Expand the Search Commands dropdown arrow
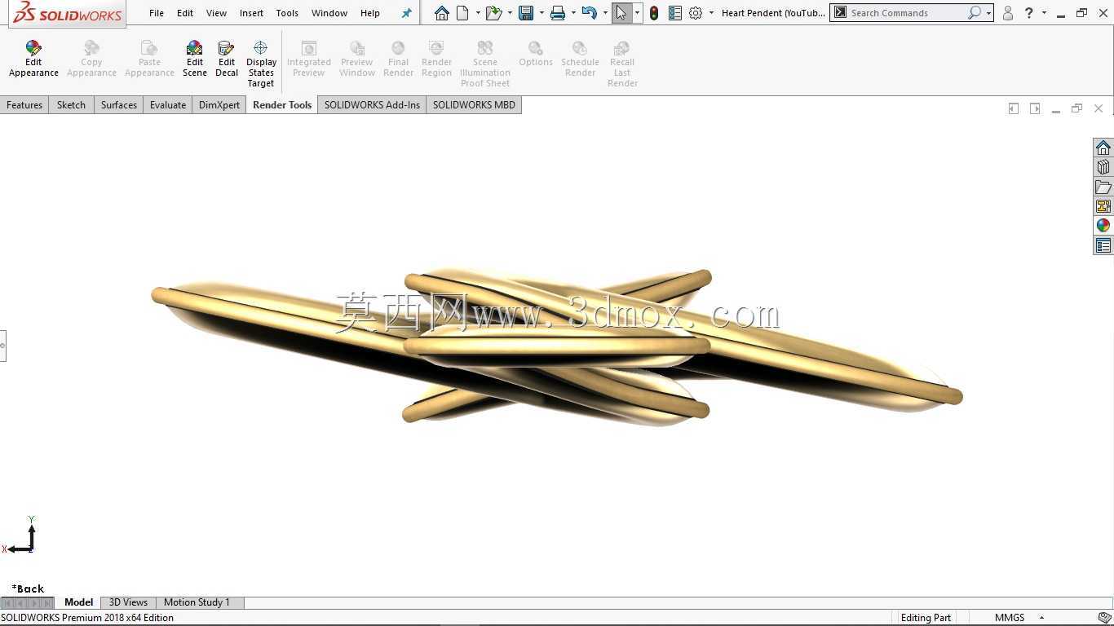Image resolution: width=1114 pixels, height=626 pixels. 988,13
